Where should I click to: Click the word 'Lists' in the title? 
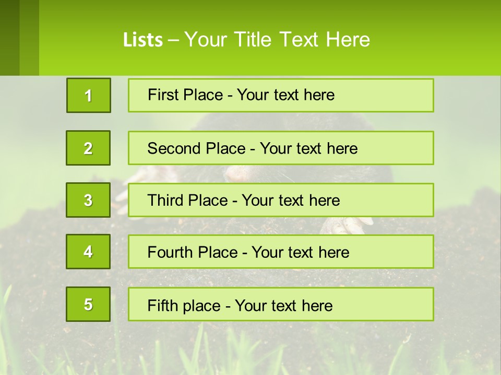(143, 40)
